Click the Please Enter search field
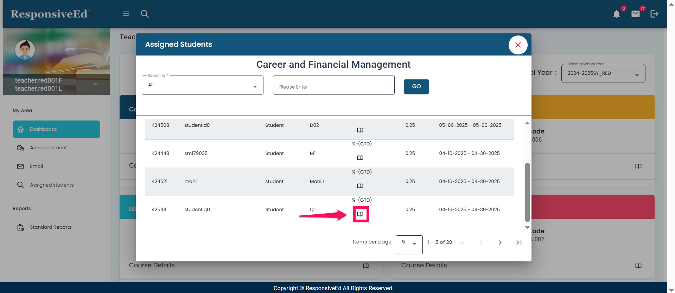675x293 pixels. pyautogui.click(x=333, y=85)
